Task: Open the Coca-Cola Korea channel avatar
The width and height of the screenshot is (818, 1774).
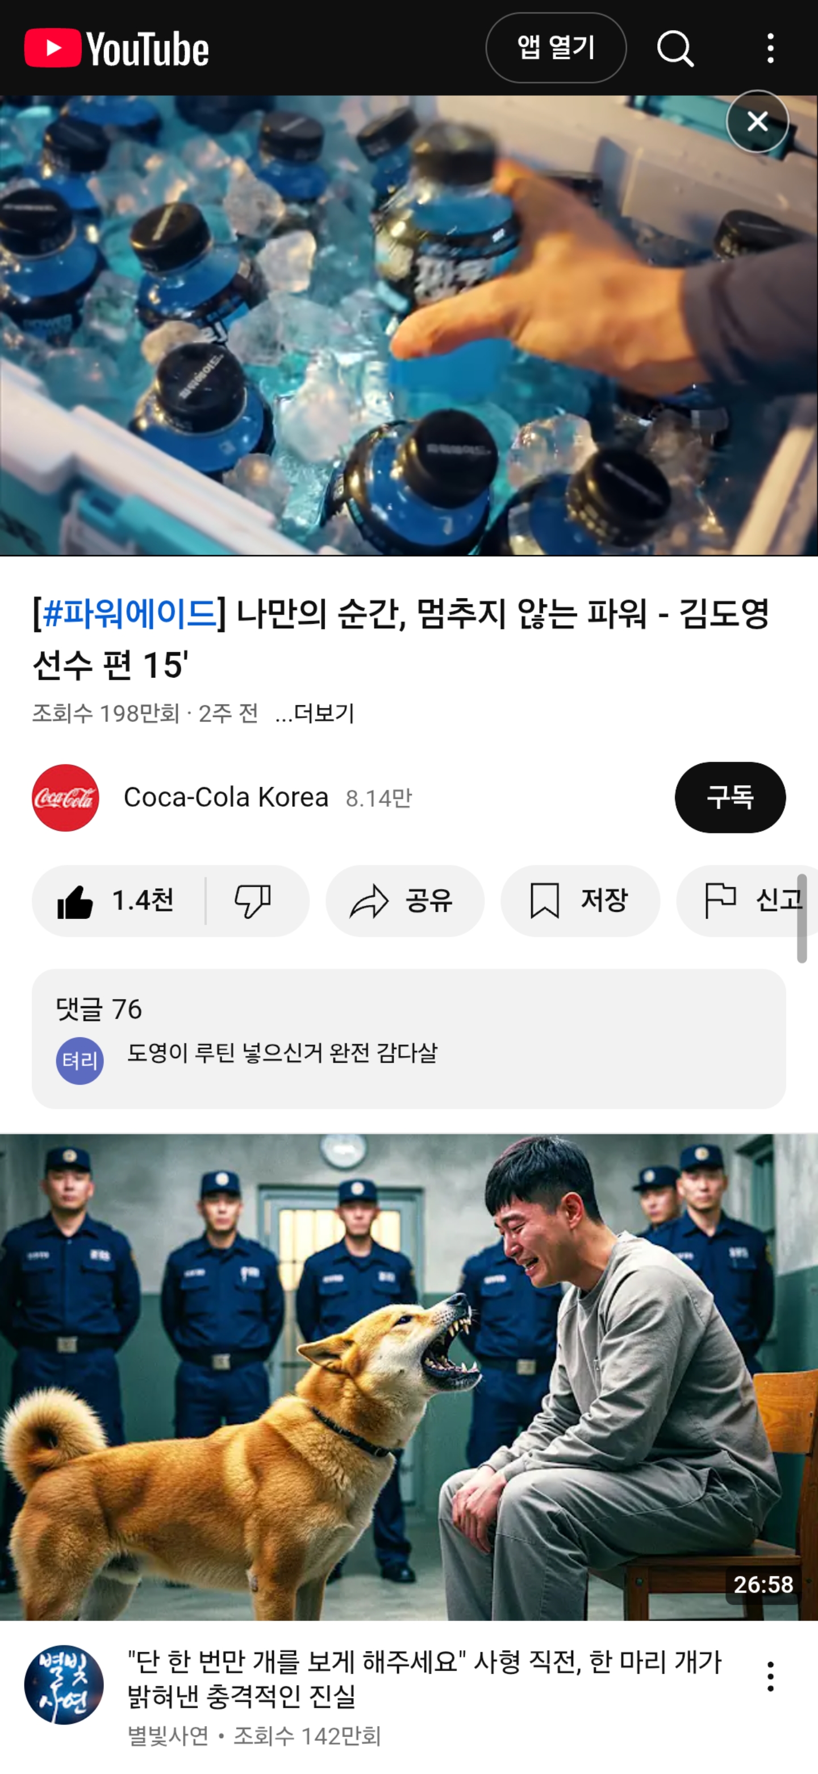Action: click(65, 798)
